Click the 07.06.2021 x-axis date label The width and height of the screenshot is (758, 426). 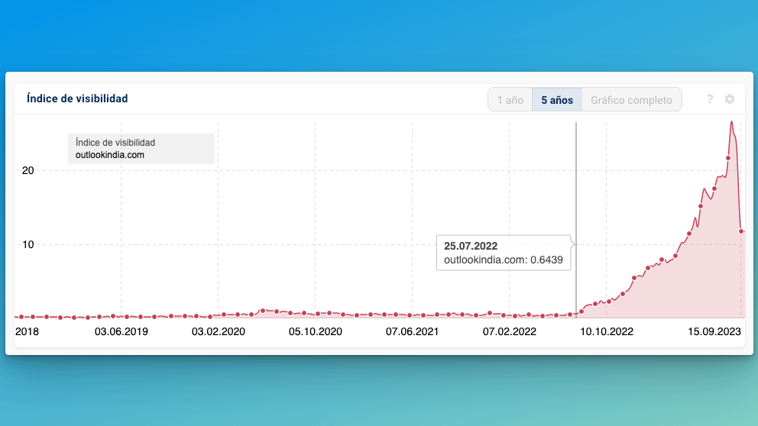coord(412,332)
